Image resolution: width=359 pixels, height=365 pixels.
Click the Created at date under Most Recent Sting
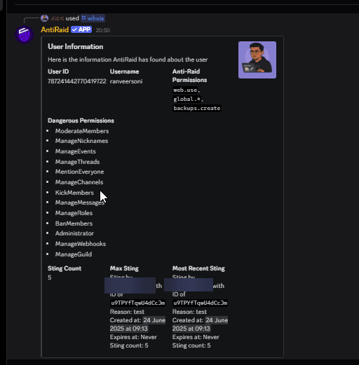click(x=200, y=324)
